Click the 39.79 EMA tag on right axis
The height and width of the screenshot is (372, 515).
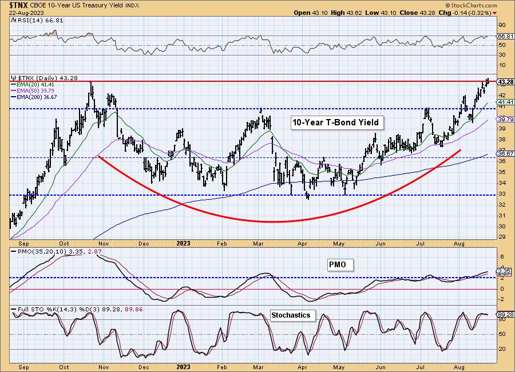[x=505, y=119]
